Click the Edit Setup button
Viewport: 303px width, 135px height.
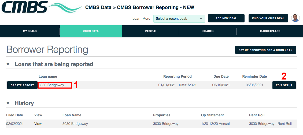(284, 85)
